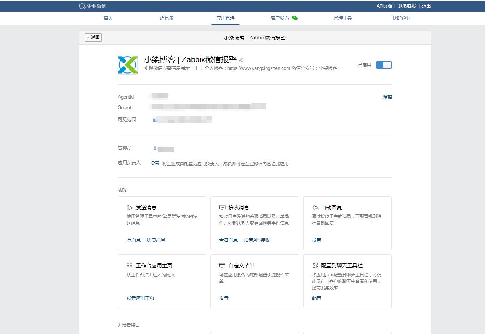485x334 pixels.
Task: Click the 发送消息 paper-plane icon
Action: pos(130,208)
